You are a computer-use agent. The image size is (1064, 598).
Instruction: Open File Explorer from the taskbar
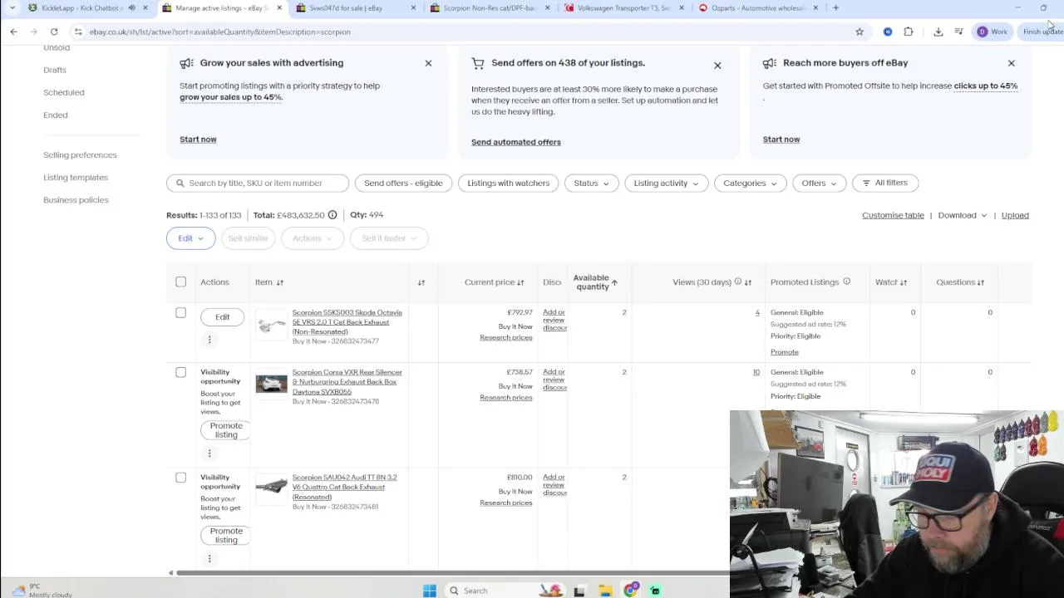pos(605,591)
